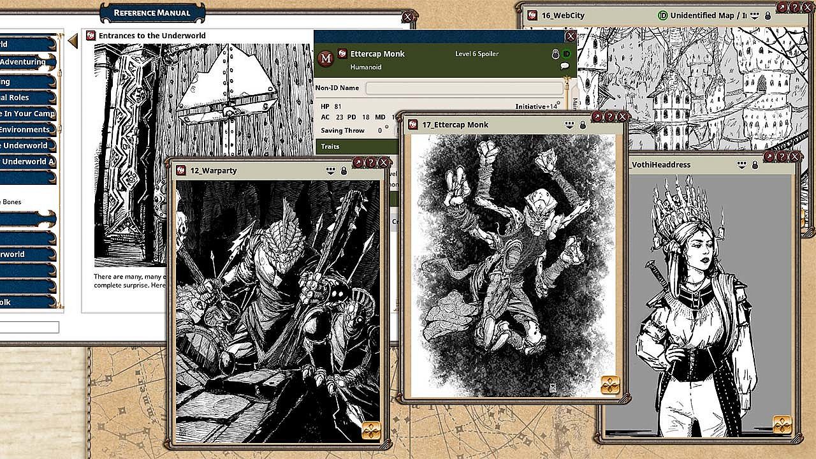Click the 'Bones' page entry in index

(11, 202)
